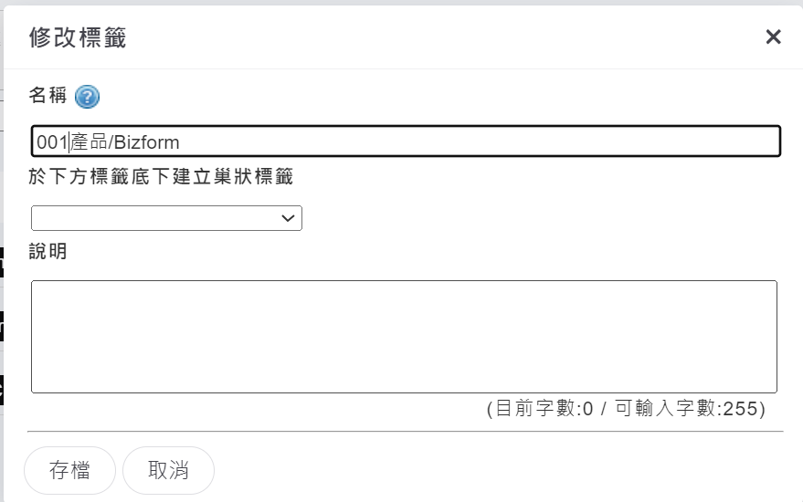803x502 pixels.
Task: Click the 可輸入字數:255 limit text
Action: click(x=690, y=409)
